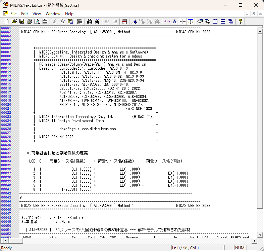Paste using the clipboard icon
This screenshot has height=251, width=264.
(x=70, y=22)
